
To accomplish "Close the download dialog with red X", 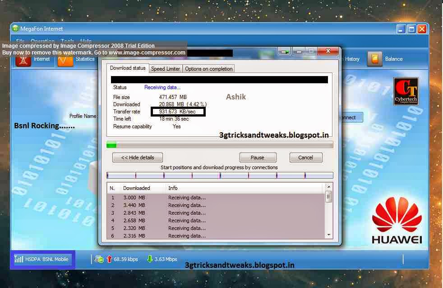I will [328, 51].
